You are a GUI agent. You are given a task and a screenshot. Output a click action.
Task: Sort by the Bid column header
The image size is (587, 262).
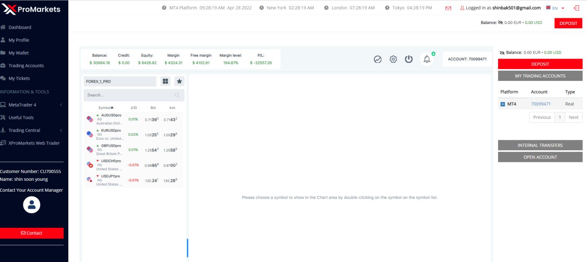coord(153,107)
